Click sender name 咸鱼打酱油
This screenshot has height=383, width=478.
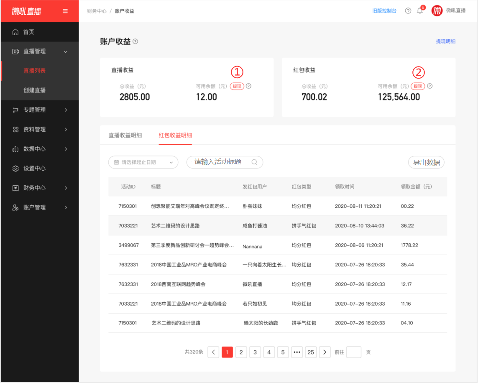point(255,226)
